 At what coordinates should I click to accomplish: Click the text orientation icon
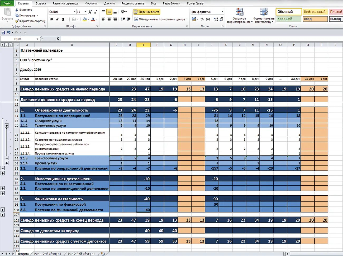coord(123,12)
